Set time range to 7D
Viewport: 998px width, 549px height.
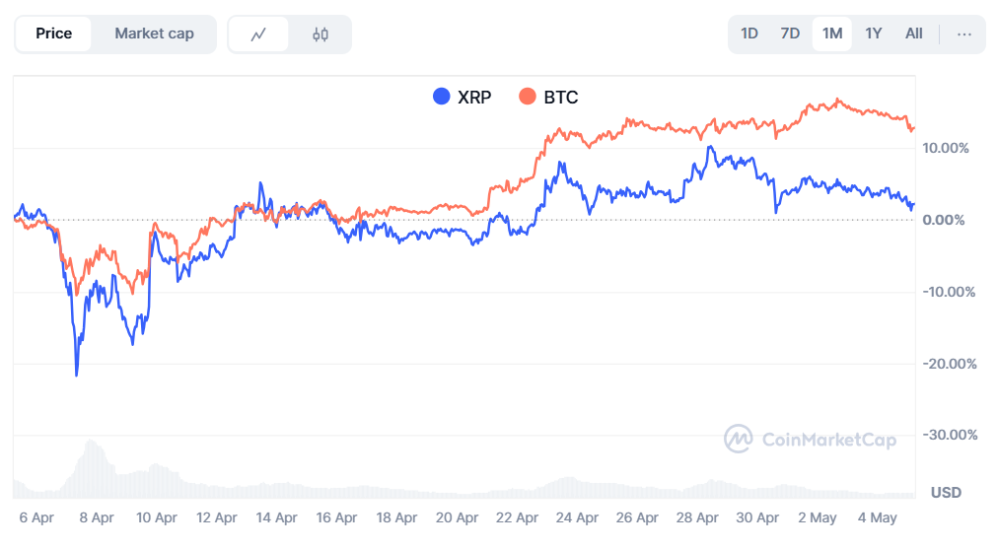coord(790,34)
